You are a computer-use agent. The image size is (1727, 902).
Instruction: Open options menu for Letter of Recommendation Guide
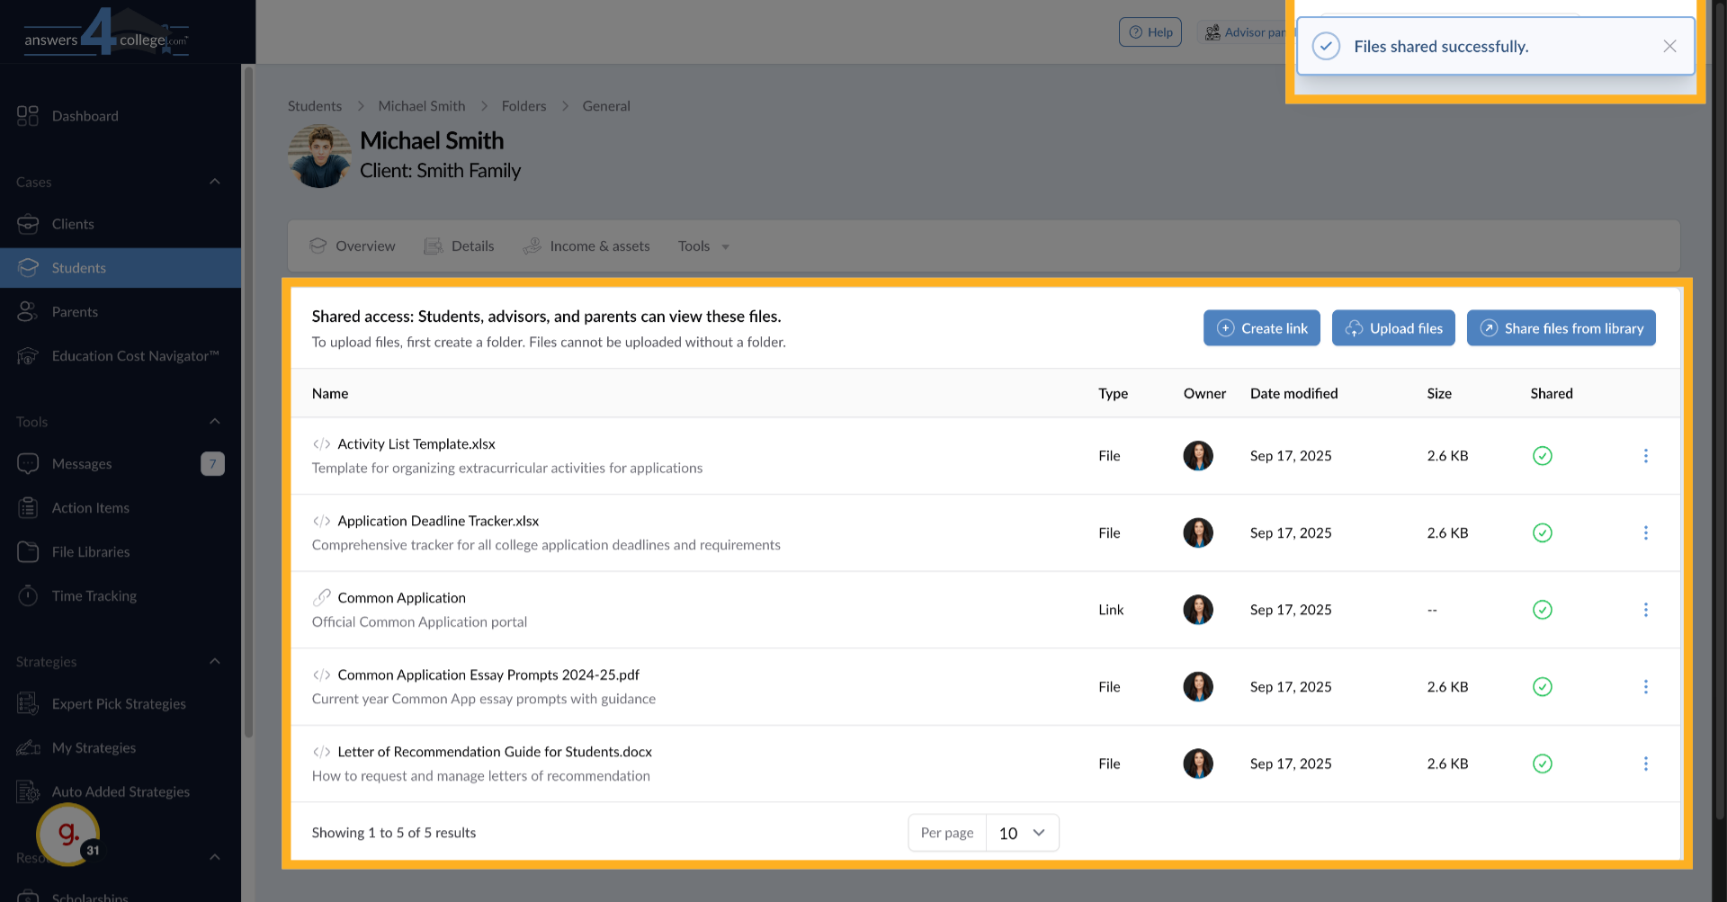(x=1646, y=764)
